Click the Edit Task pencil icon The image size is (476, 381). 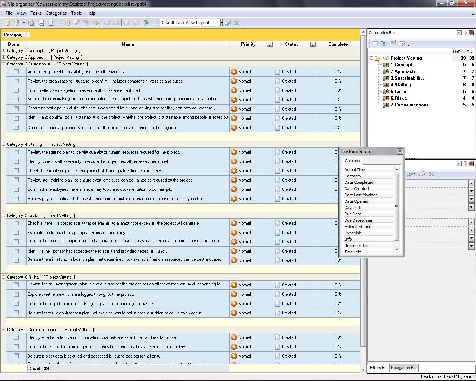77,23
